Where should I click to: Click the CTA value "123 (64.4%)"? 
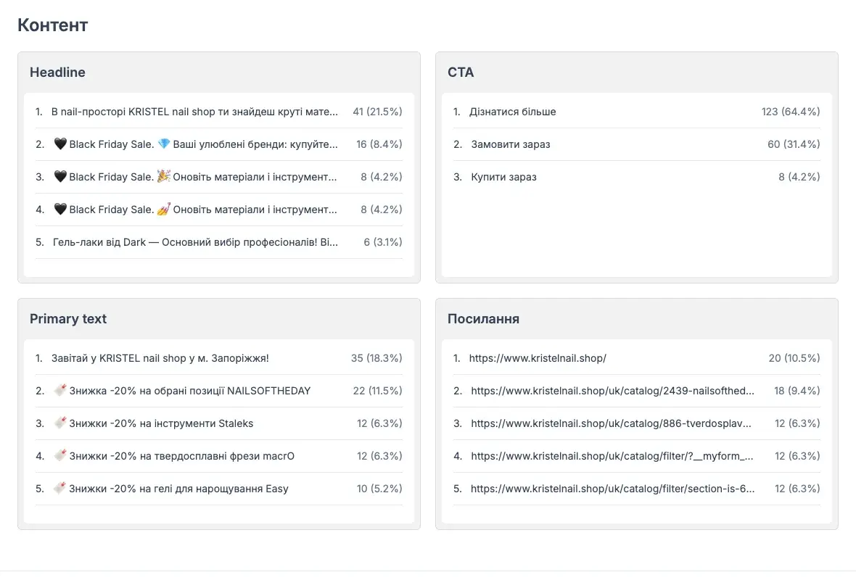click(x=791, y=112)
